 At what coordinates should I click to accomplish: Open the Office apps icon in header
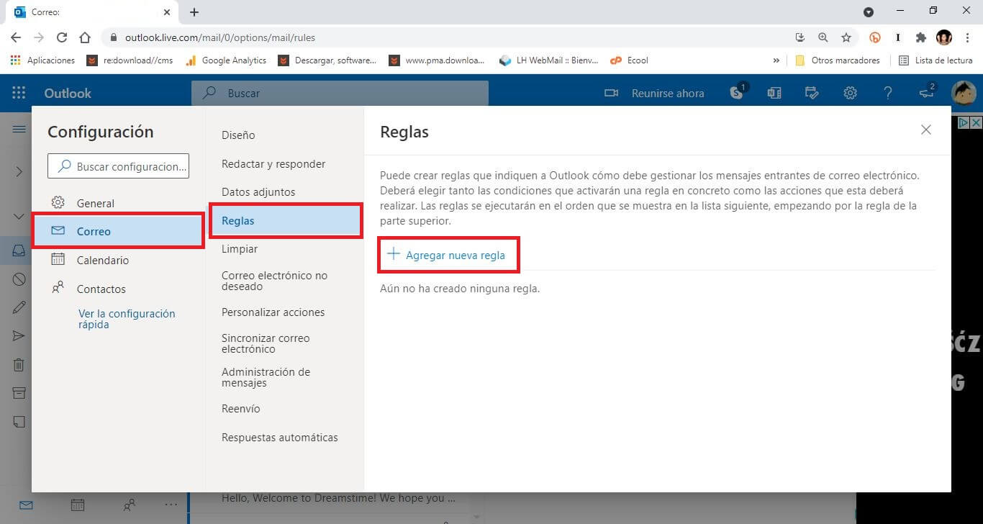point(774,93)
